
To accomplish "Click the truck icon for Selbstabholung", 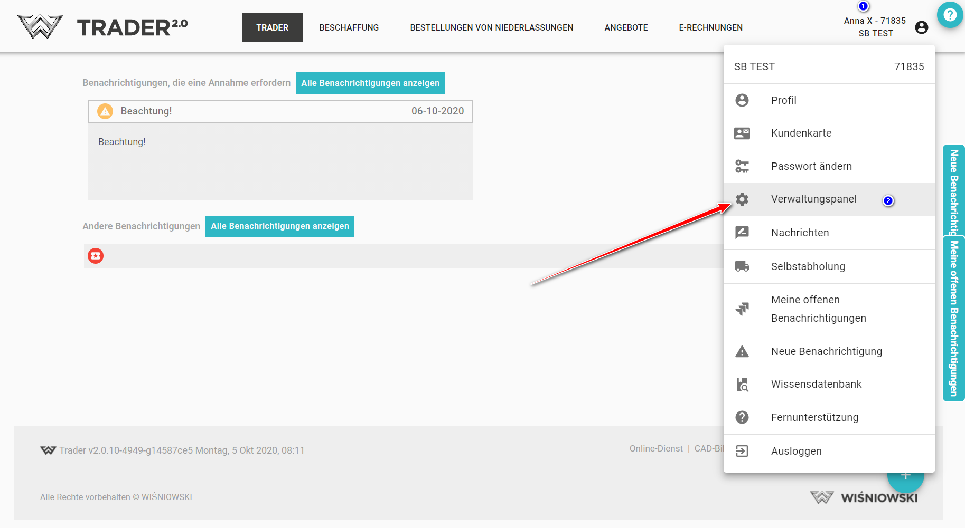I will [742, 266].
